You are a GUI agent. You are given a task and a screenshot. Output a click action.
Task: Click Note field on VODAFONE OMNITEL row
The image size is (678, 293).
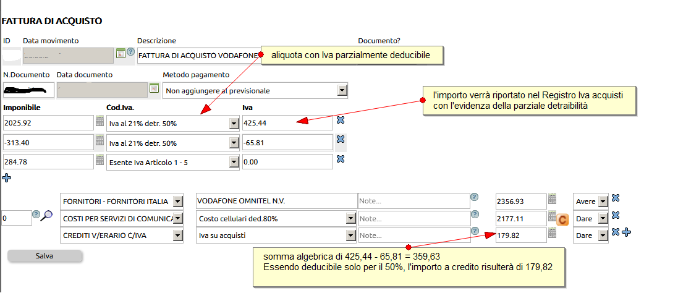(414, 201)
